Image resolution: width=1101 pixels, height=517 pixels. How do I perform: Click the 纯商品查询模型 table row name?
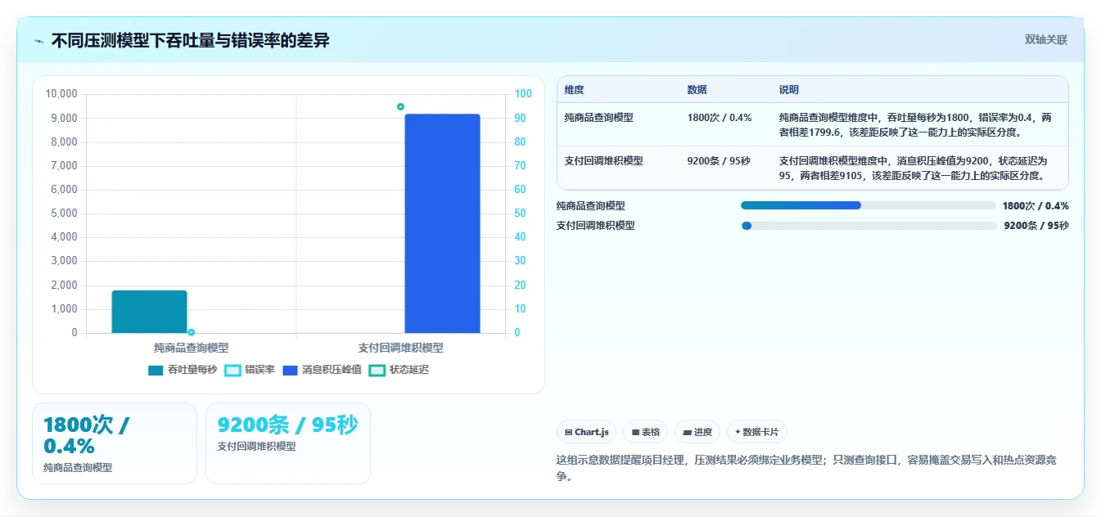[x=598, y=118]
